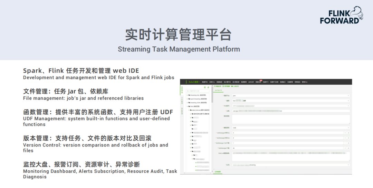Image resolution: width=373 pixels, height=188 pixels.
Task: Click the slide title 实时计算管理平台
Action: (179, 35)
